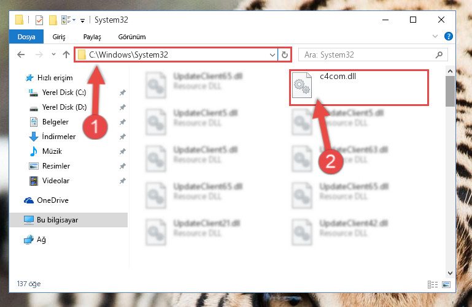Open İndirmeler in the sidebar
Viewport: 472px width, 307px height.
(59, 137)
